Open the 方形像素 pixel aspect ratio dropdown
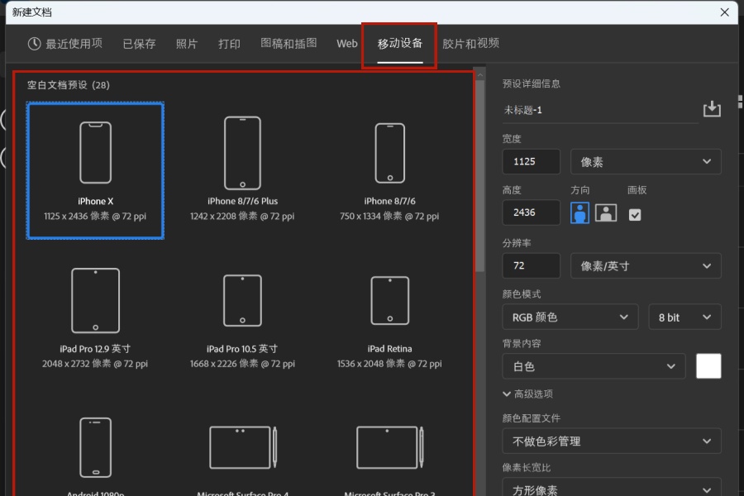 click(612, 487)
